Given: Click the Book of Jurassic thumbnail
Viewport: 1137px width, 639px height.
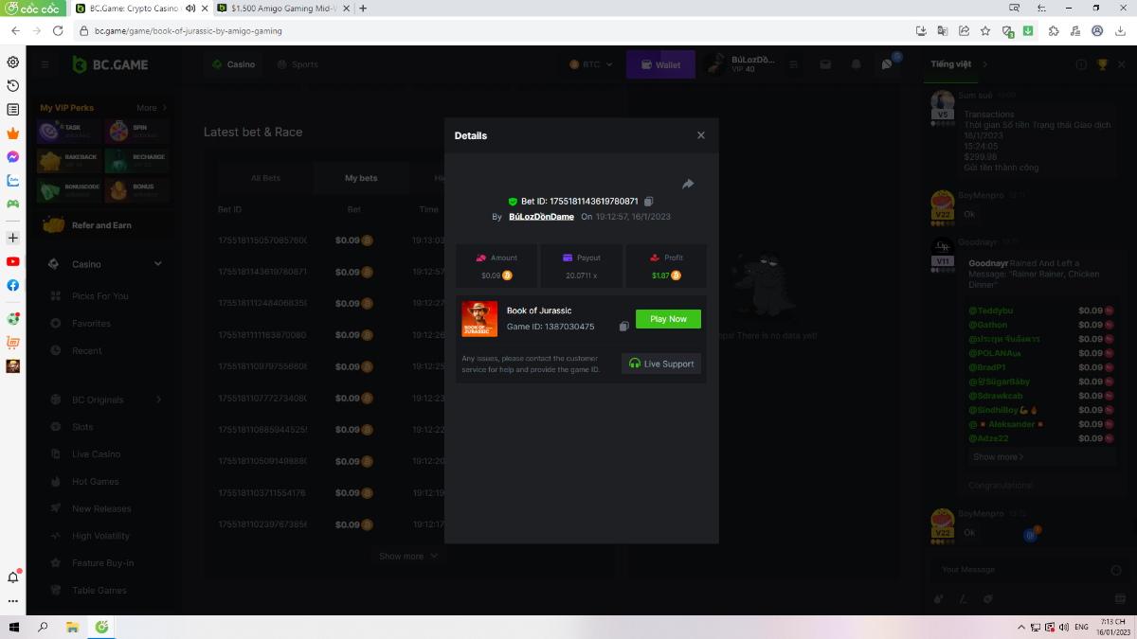Looking at the screenshot, I should click(x=479, y=319).
